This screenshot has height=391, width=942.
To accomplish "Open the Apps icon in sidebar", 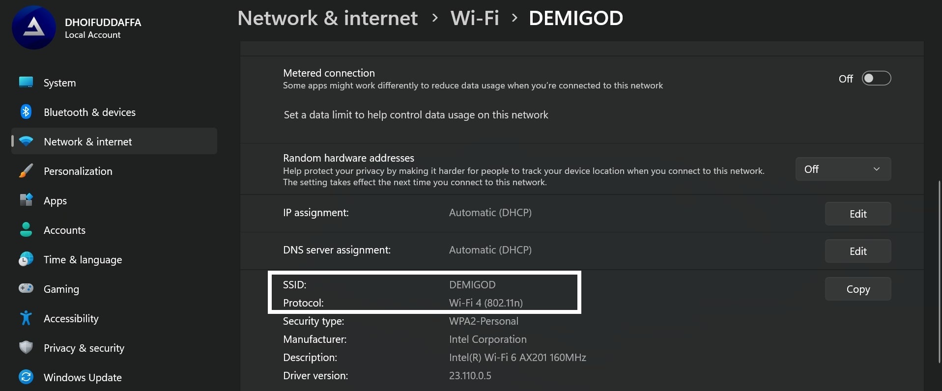I will pos(26,200).
